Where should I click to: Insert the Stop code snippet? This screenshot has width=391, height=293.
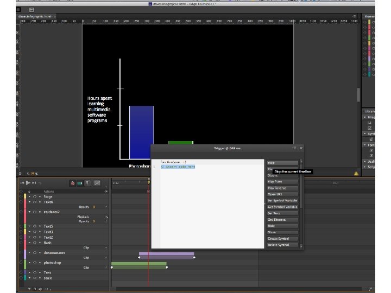(282, 162)
